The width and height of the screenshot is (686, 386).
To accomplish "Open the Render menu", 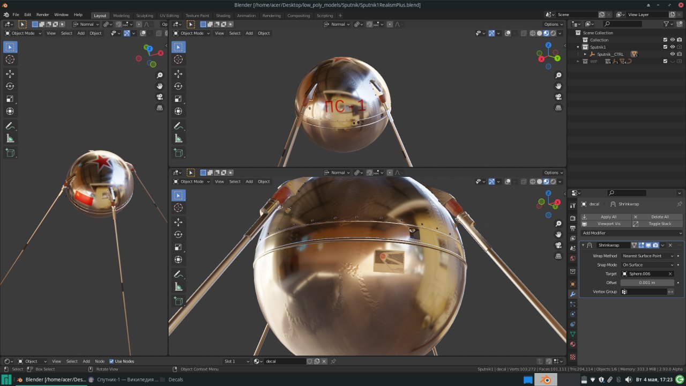I will 42,15.
